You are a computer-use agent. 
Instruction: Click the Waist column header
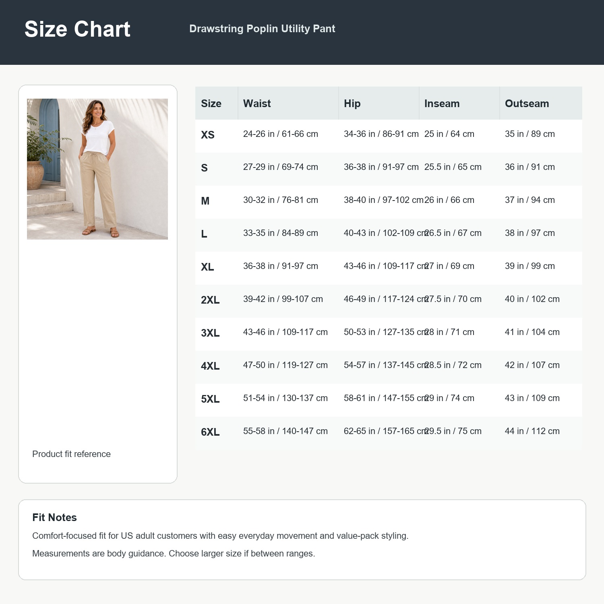[x=257, y=103]
